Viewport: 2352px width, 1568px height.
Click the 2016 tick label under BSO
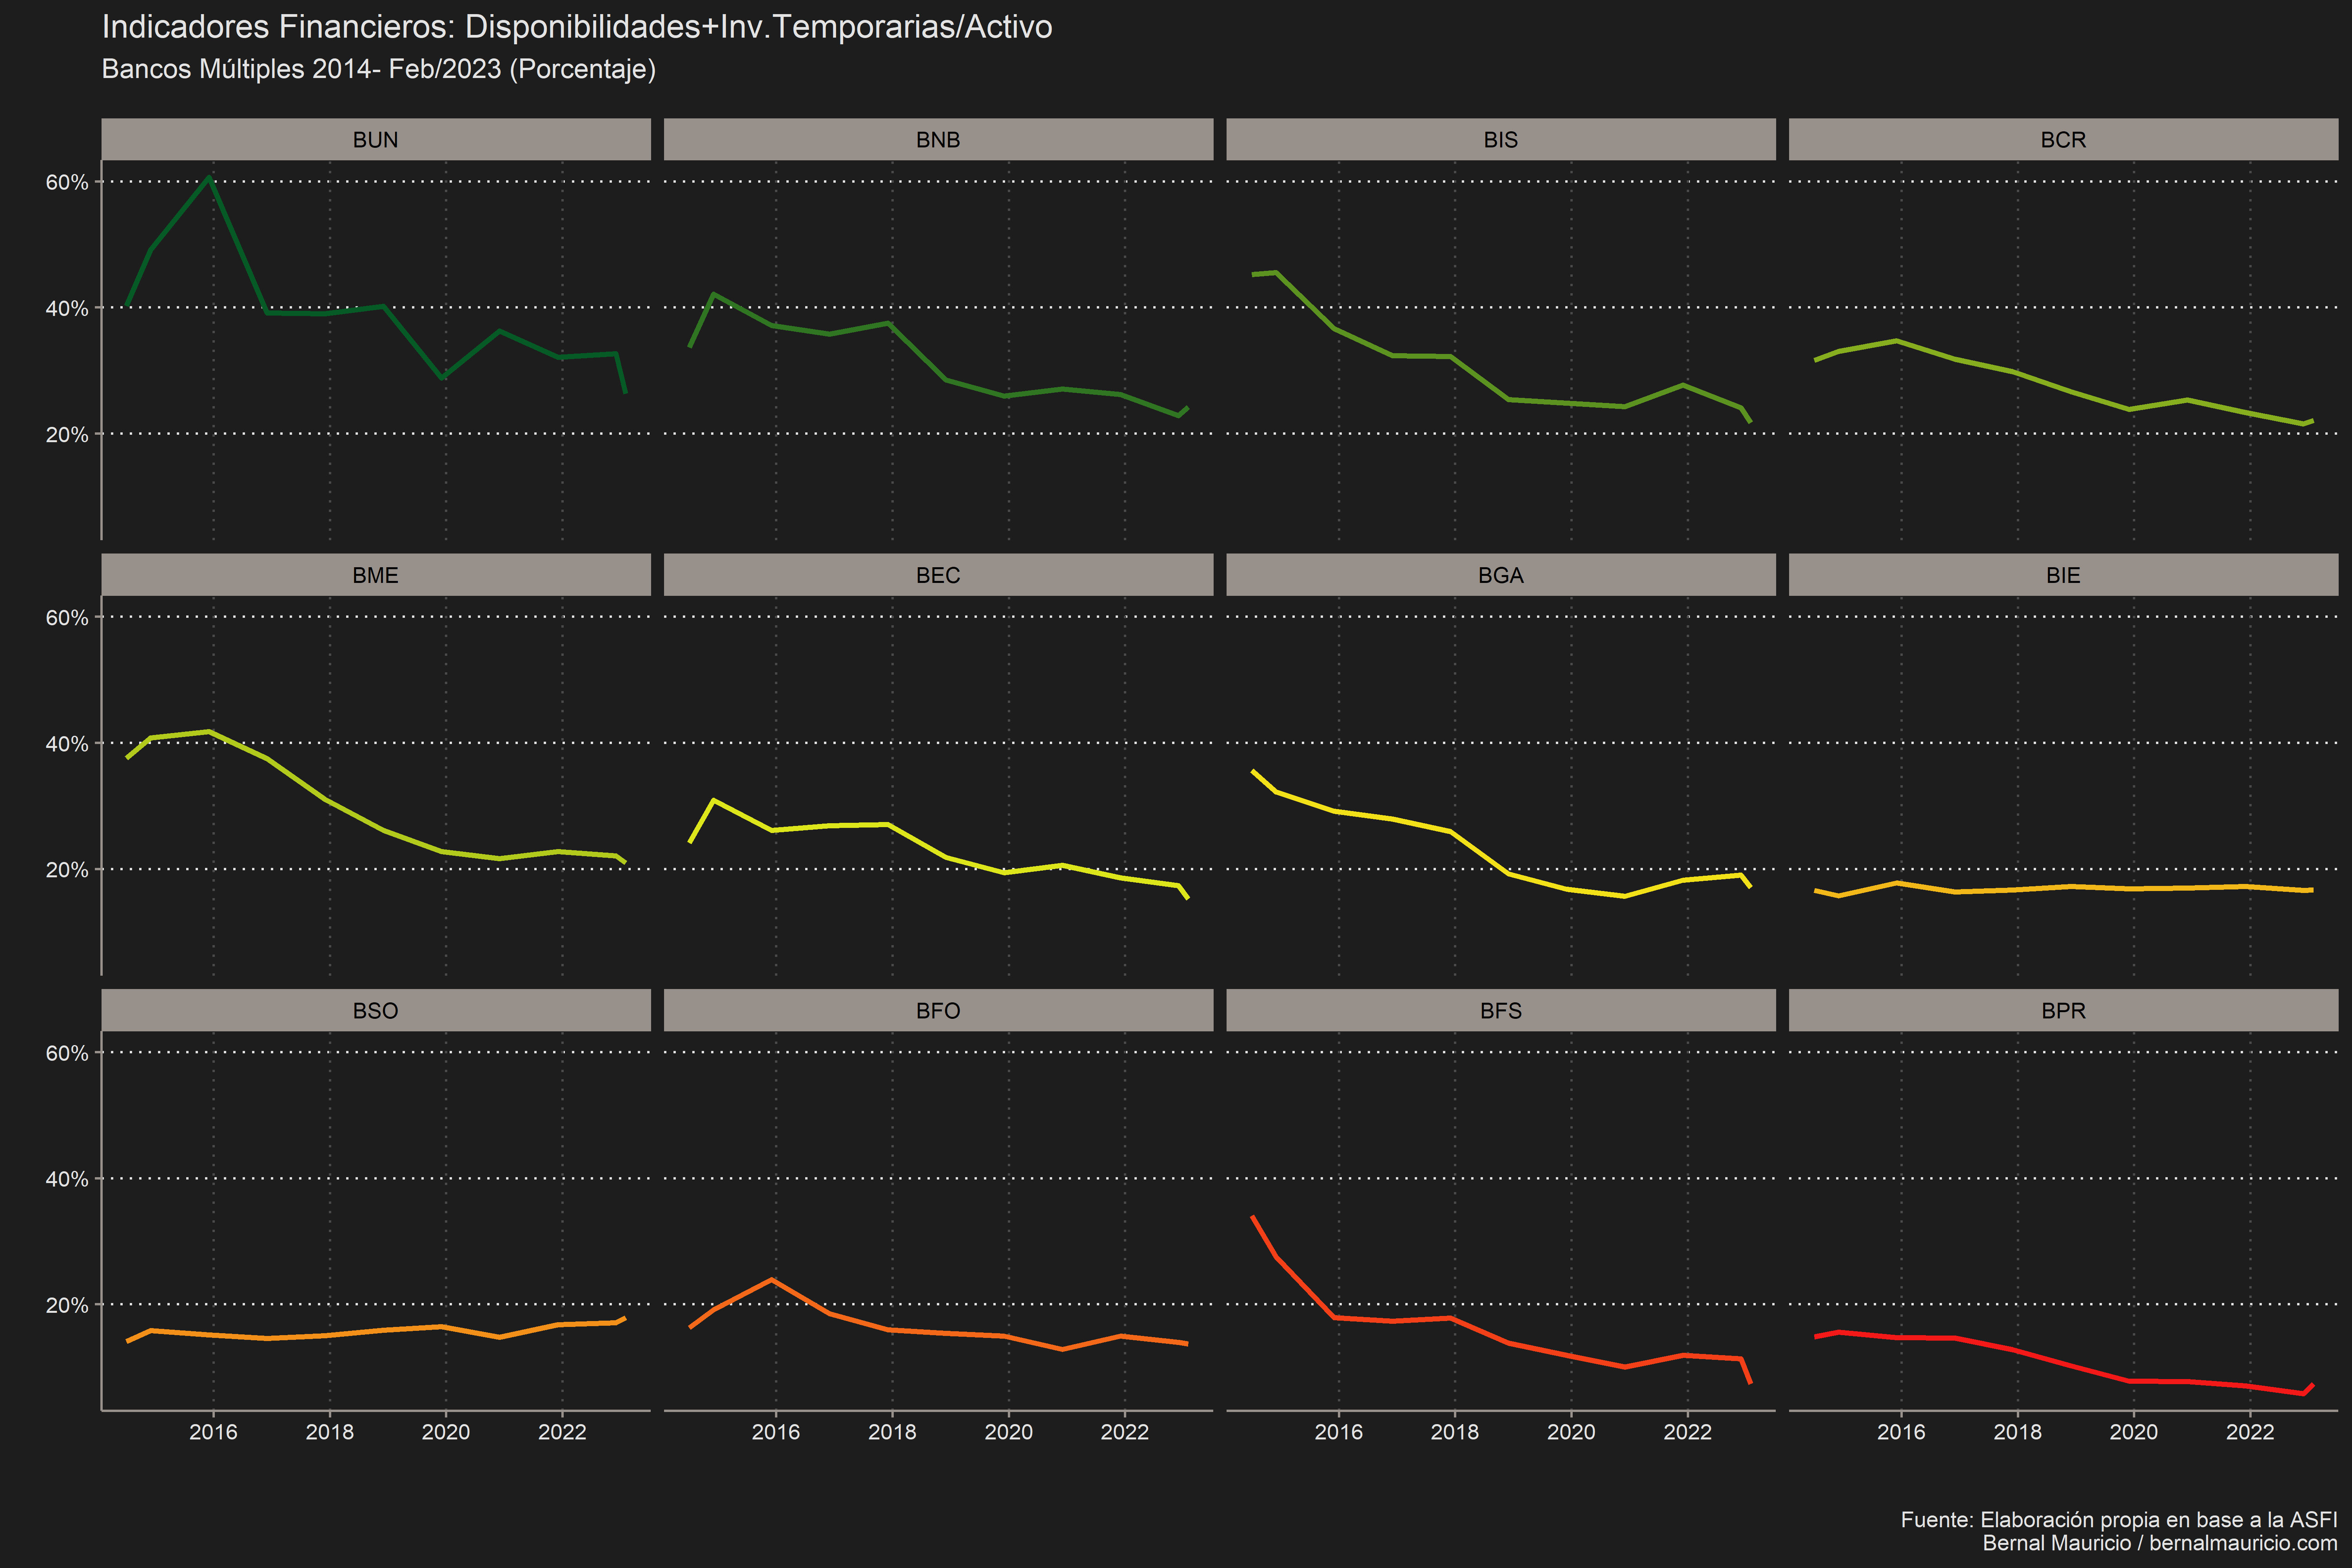pyautogui.click(x=213, y=1432)
